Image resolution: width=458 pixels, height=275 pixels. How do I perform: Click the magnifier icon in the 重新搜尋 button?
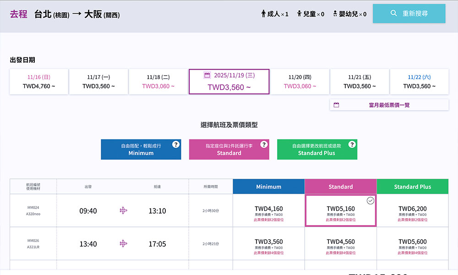pos(393,13)
